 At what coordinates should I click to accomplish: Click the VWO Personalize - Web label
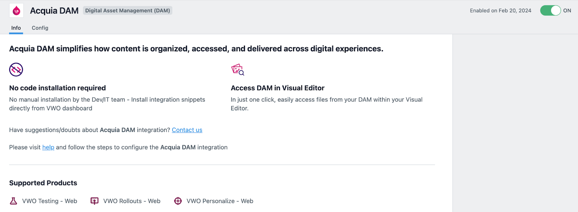(x=220, y=201)
